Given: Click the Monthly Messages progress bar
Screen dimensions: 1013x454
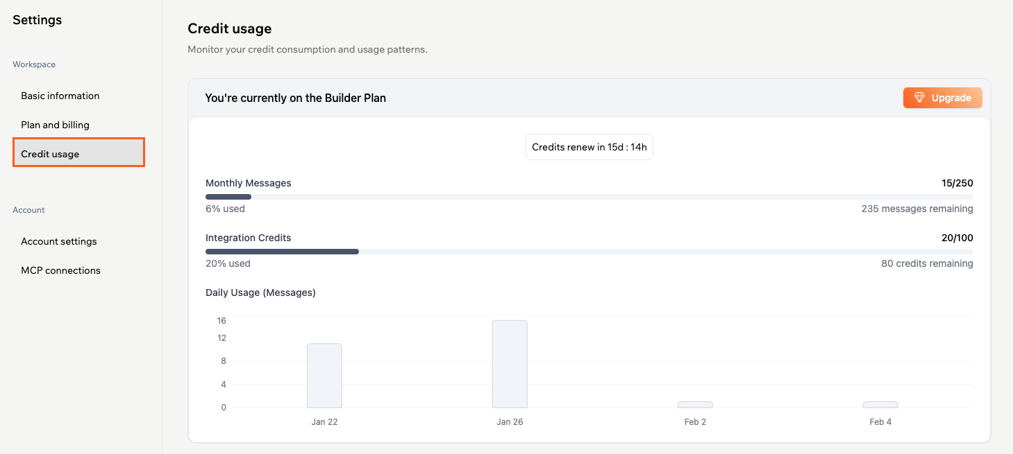Looking at the screenshot, I should (x=589, y=196).
